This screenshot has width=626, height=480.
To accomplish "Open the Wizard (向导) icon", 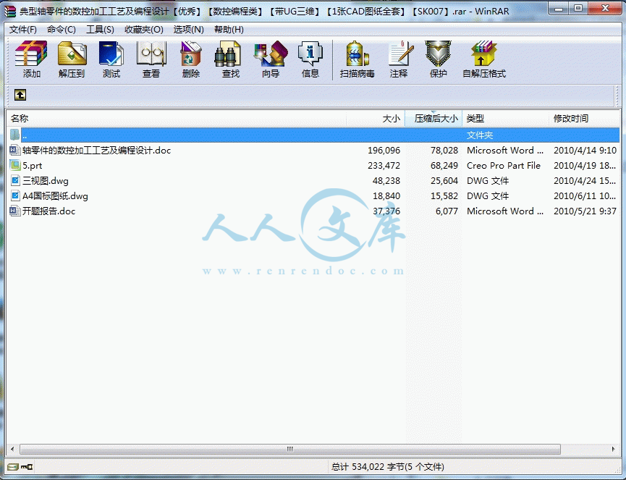I will (x=271, y=54).
